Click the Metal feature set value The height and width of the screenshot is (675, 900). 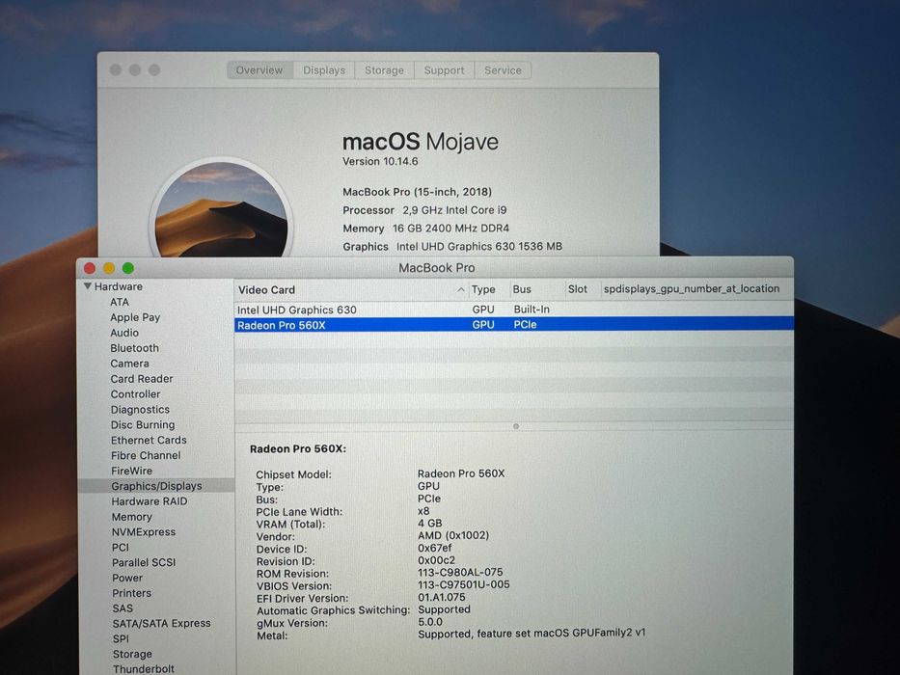tap(532, 634)
